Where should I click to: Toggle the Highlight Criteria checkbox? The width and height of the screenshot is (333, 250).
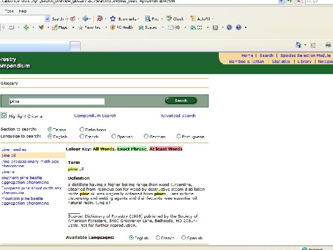4,116
